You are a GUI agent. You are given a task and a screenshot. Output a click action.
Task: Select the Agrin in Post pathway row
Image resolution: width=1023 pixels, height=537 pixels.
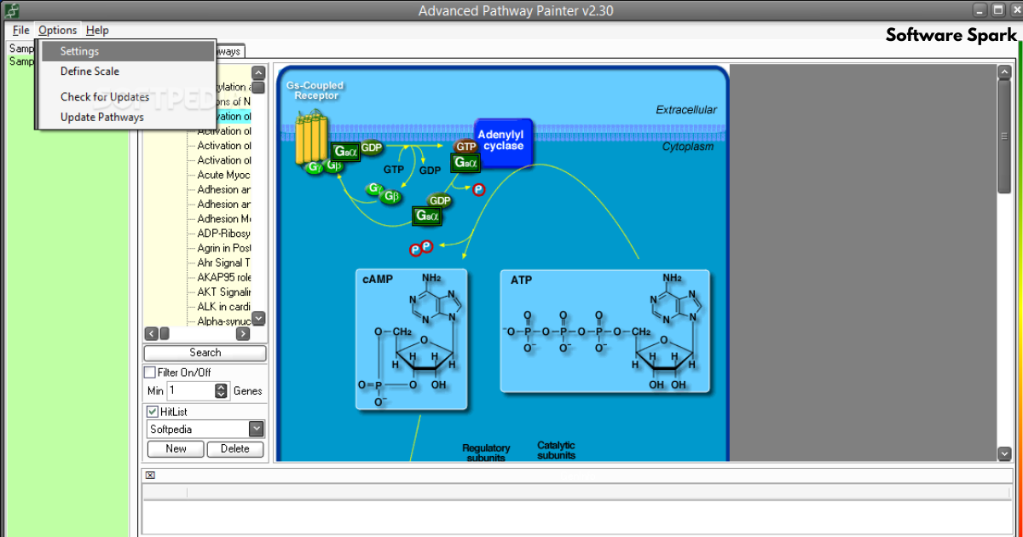[224, 248]
